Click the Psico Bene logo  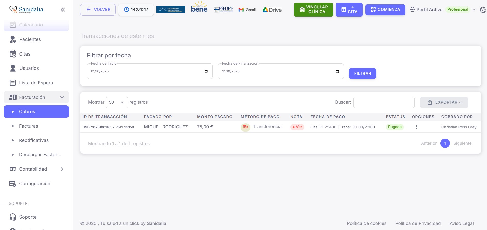[199, 8]
